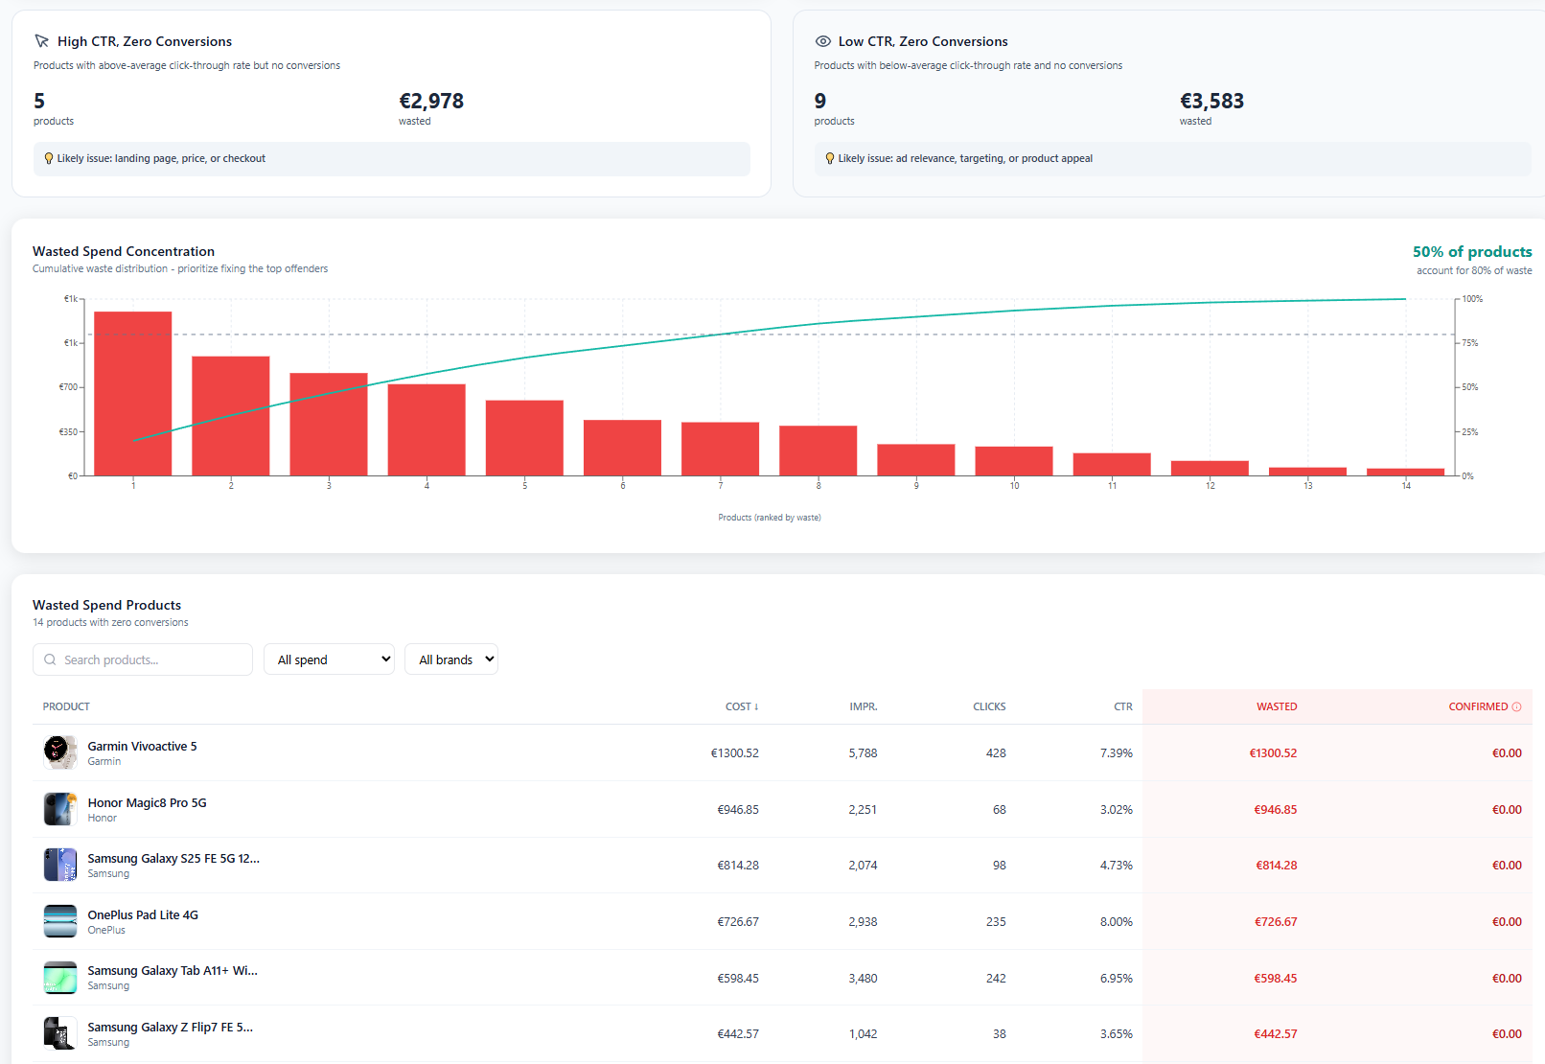Click the lightbulb icon in the landing page issue banner
The width and height of the screenshot is (1545, 1064).
coord(49,158)
